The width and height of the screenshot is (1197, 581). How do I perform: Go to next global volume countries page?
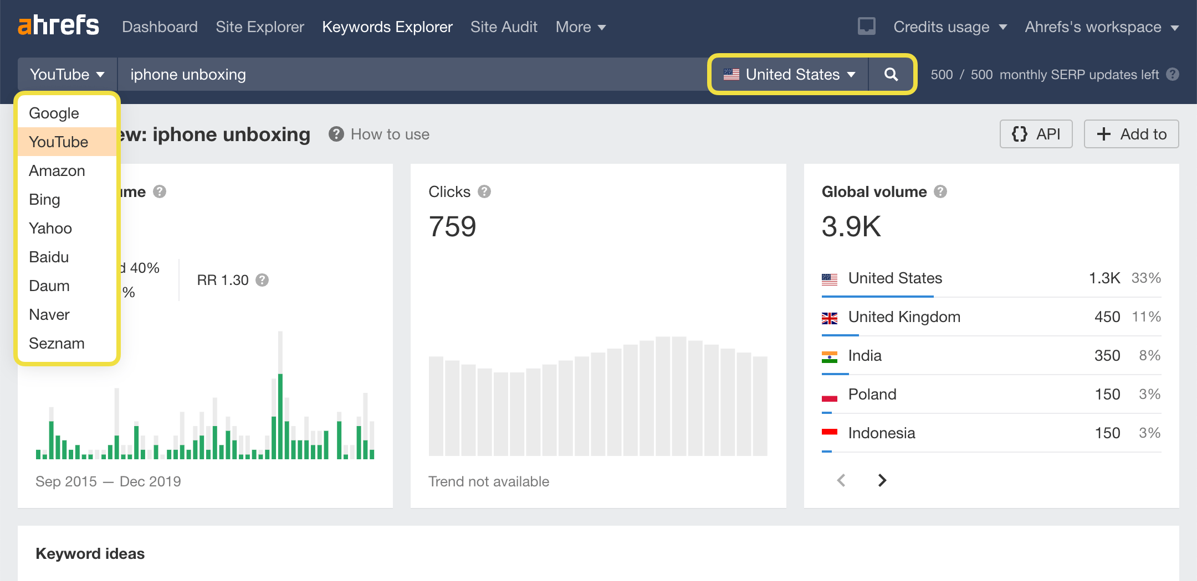(882, 480)
